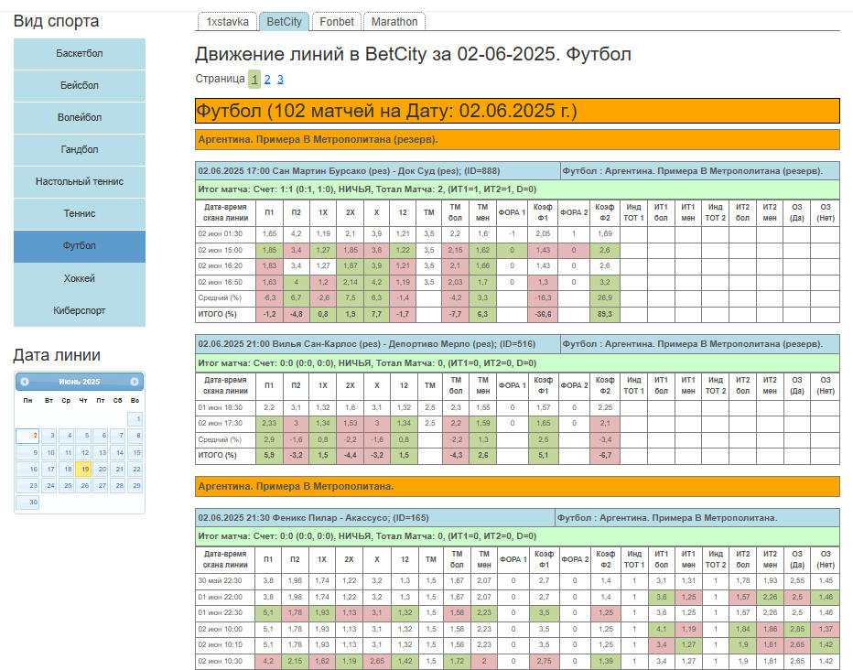Choose Баскетбол in sports sidebar
Image resolution: width=853 pixels, height=670 pixels.
tap(80, 53)
